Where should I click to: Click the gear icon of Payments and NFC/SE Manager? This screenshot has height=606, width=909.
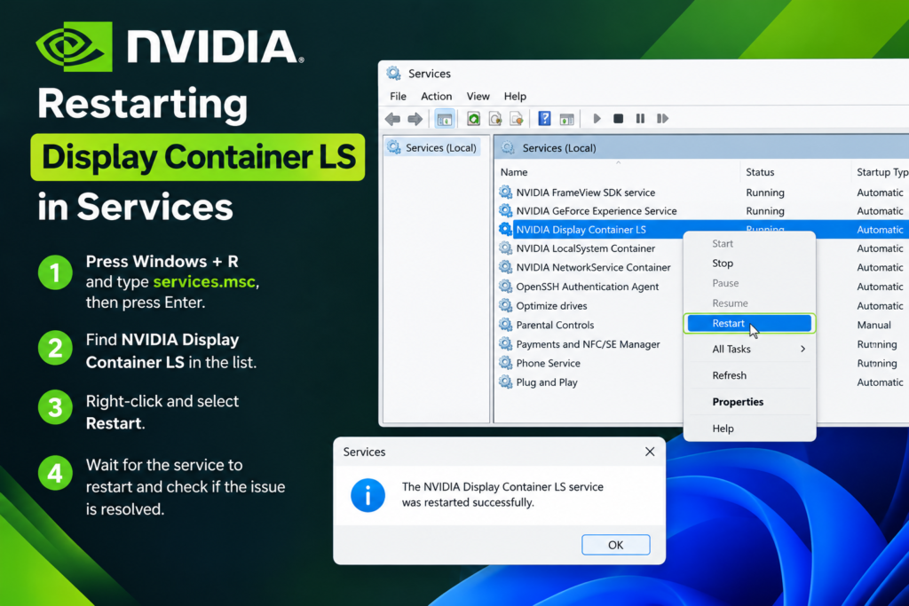tap(505, 343)
